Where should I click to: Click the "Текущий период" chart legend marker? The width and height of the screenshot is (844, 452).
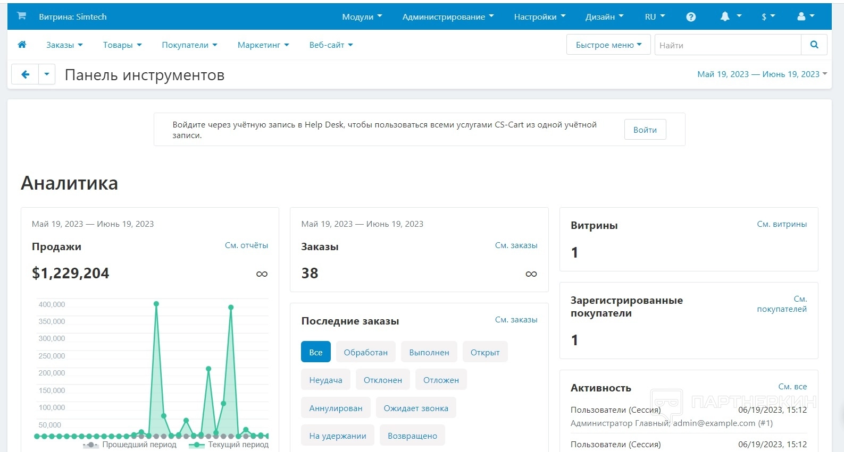click(197, 445)
